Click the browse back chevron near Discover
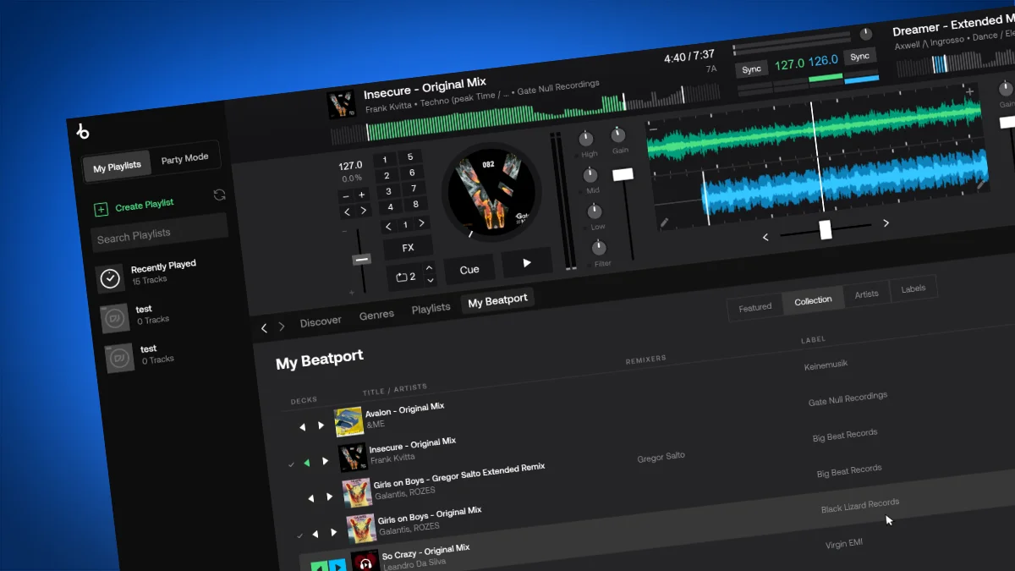The width and height of the screenshot is (1015, 571). pyautogui.click(x=264, y=327)
